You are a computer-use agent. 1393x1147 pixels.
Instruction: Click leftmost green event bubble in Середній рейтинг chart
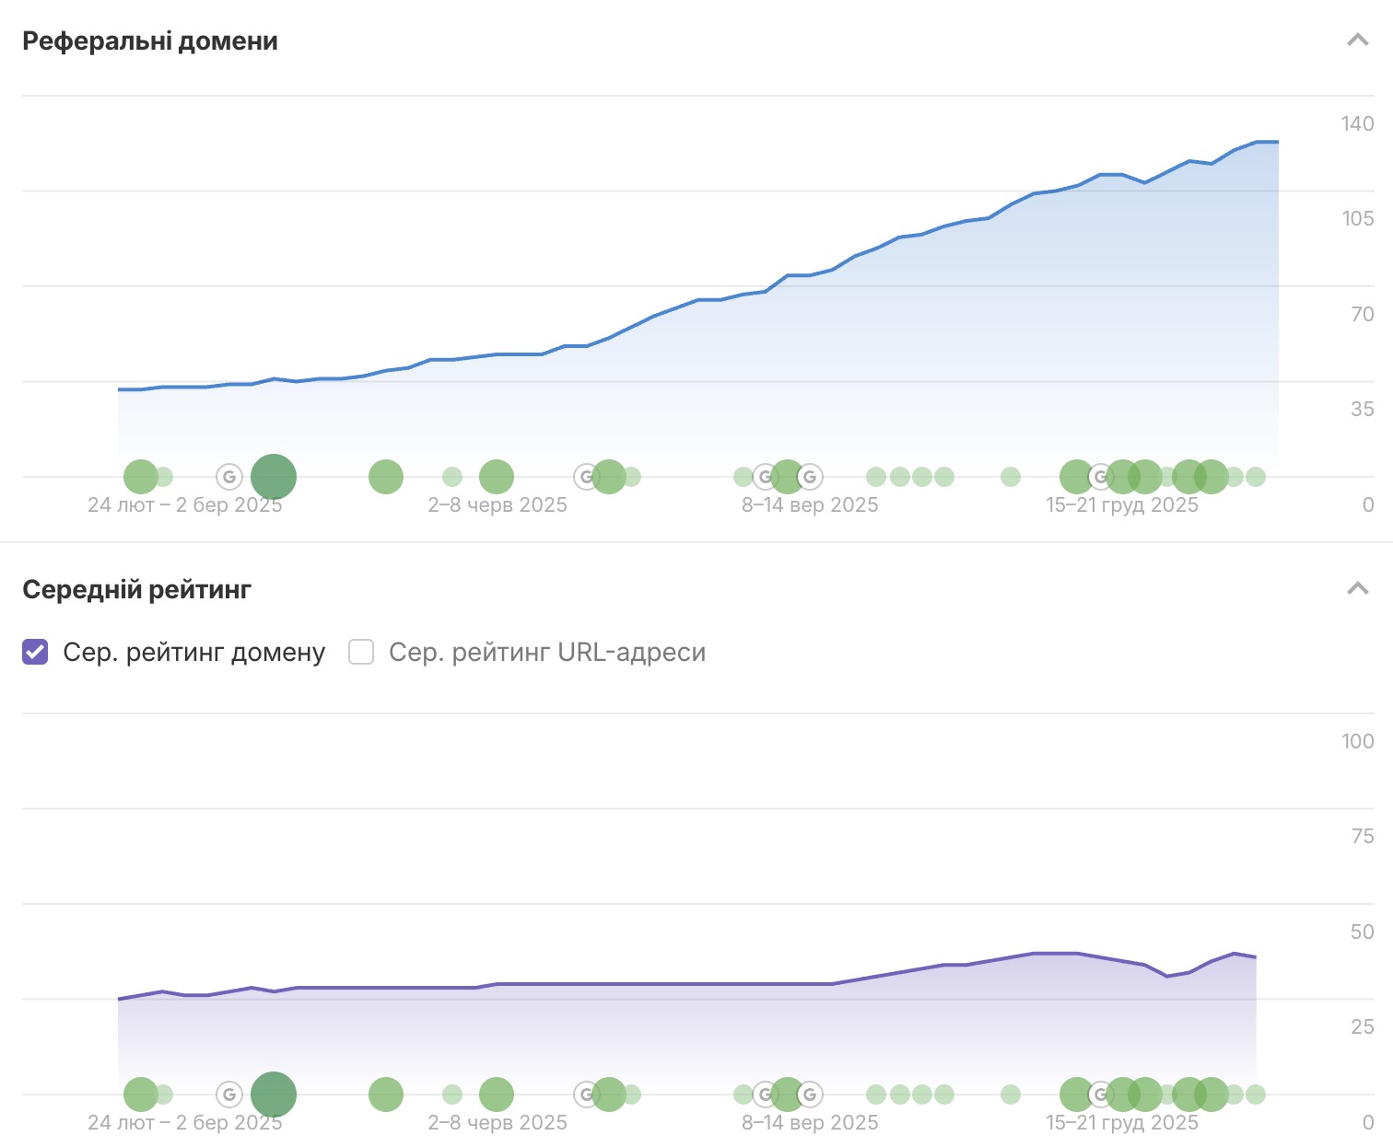tap(140, 1095)
